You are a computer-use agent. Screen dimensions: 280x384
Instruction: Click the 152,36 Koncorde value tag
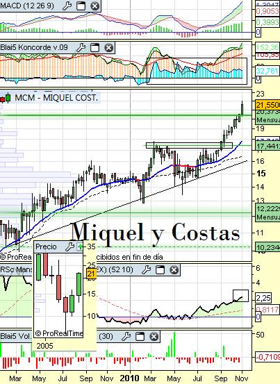pos(267,47)
